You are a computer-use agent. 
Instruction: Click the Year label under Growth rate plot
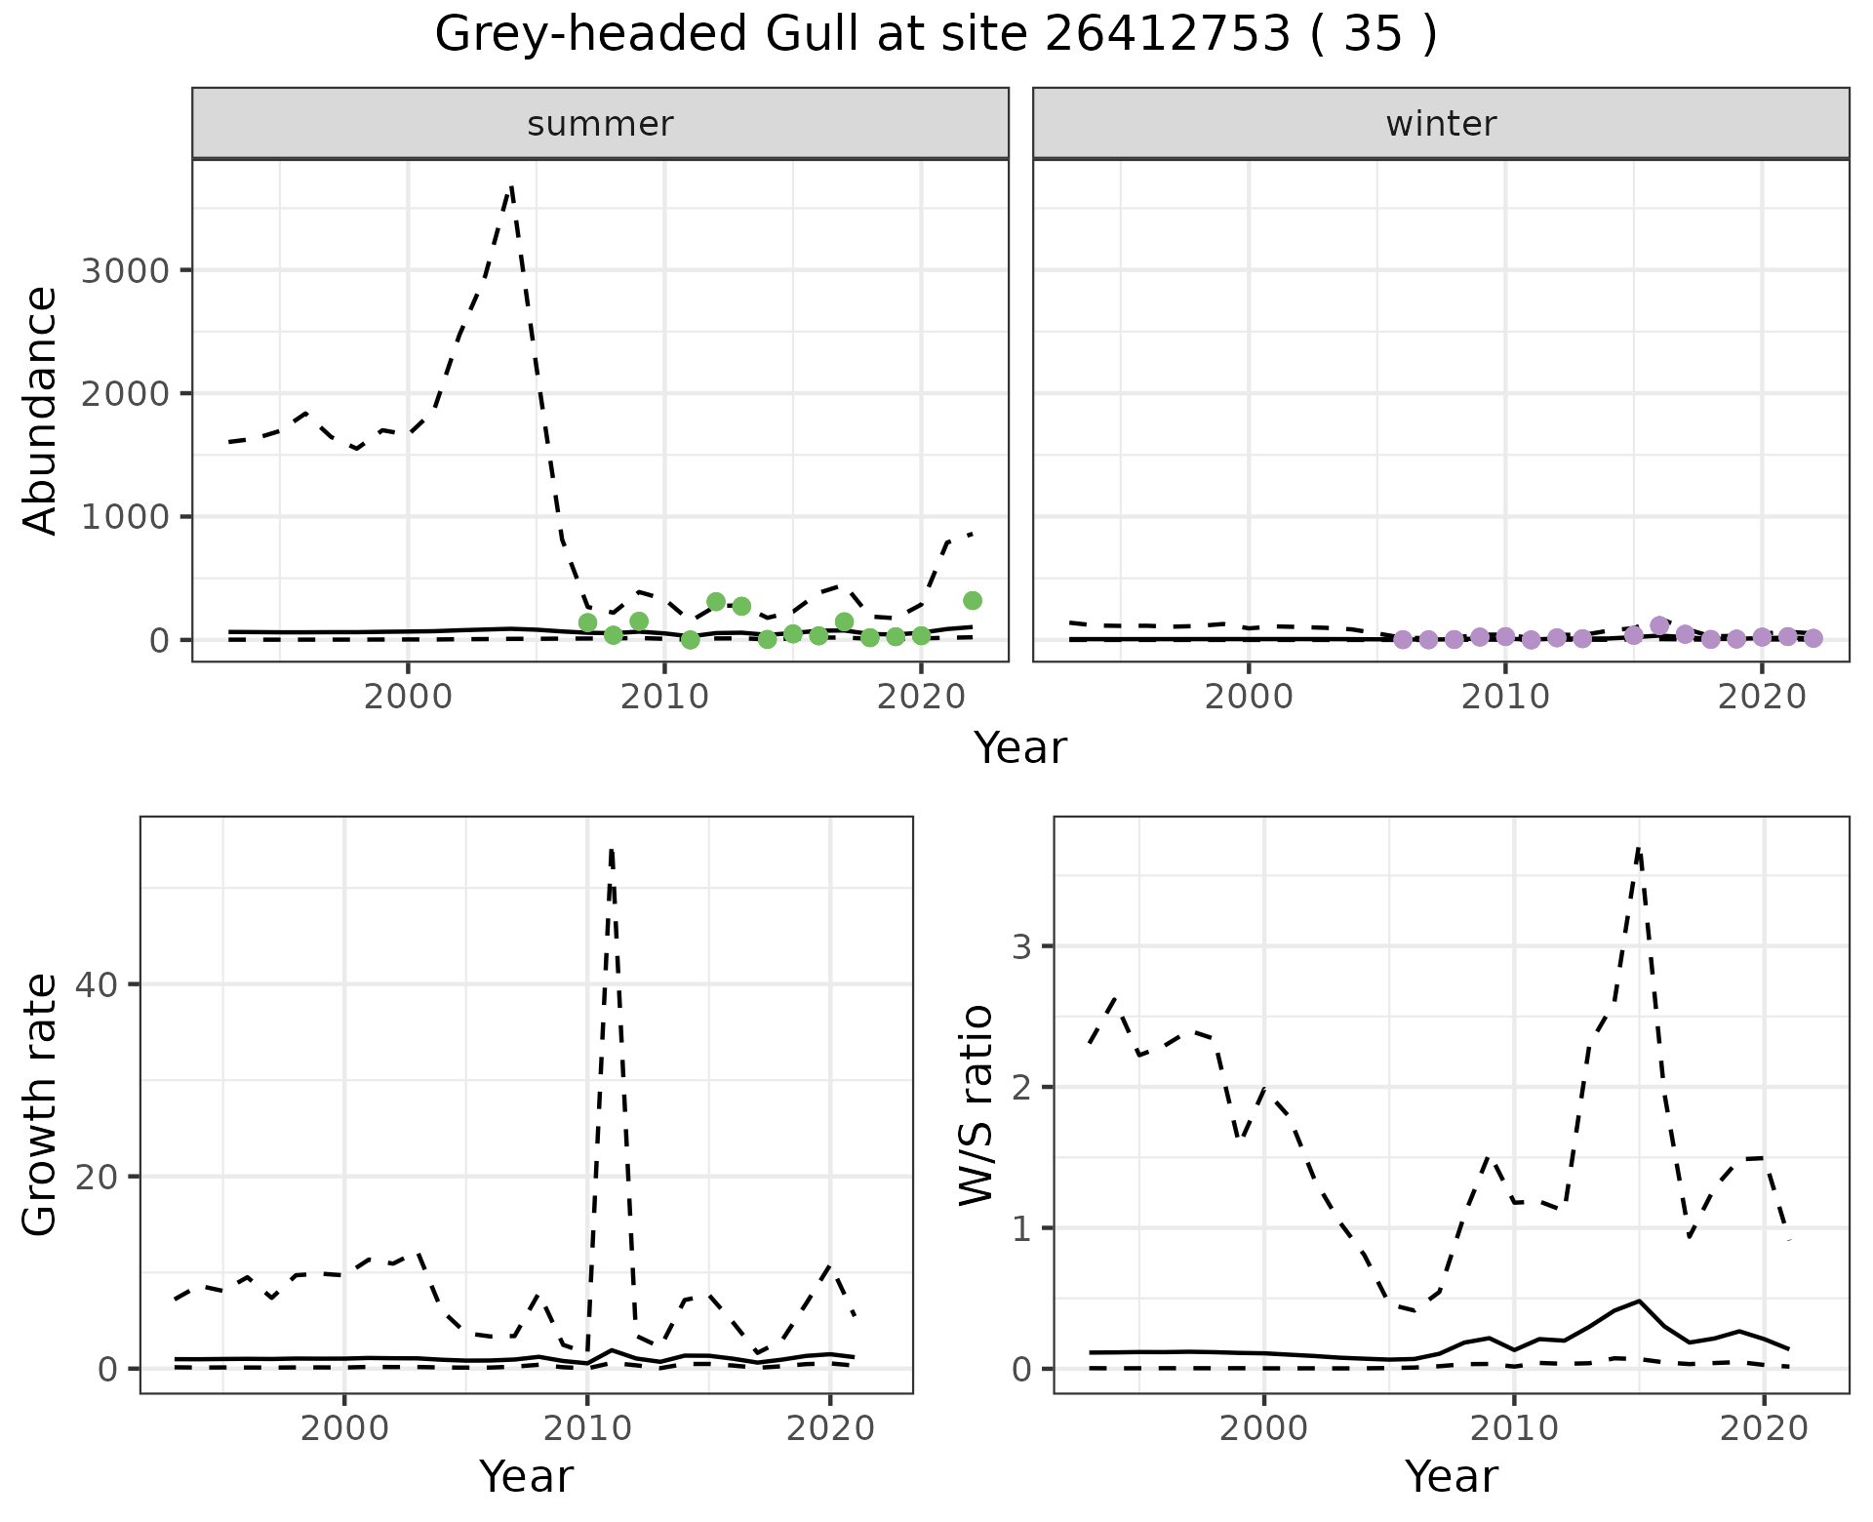click(x=526, y=1476)
